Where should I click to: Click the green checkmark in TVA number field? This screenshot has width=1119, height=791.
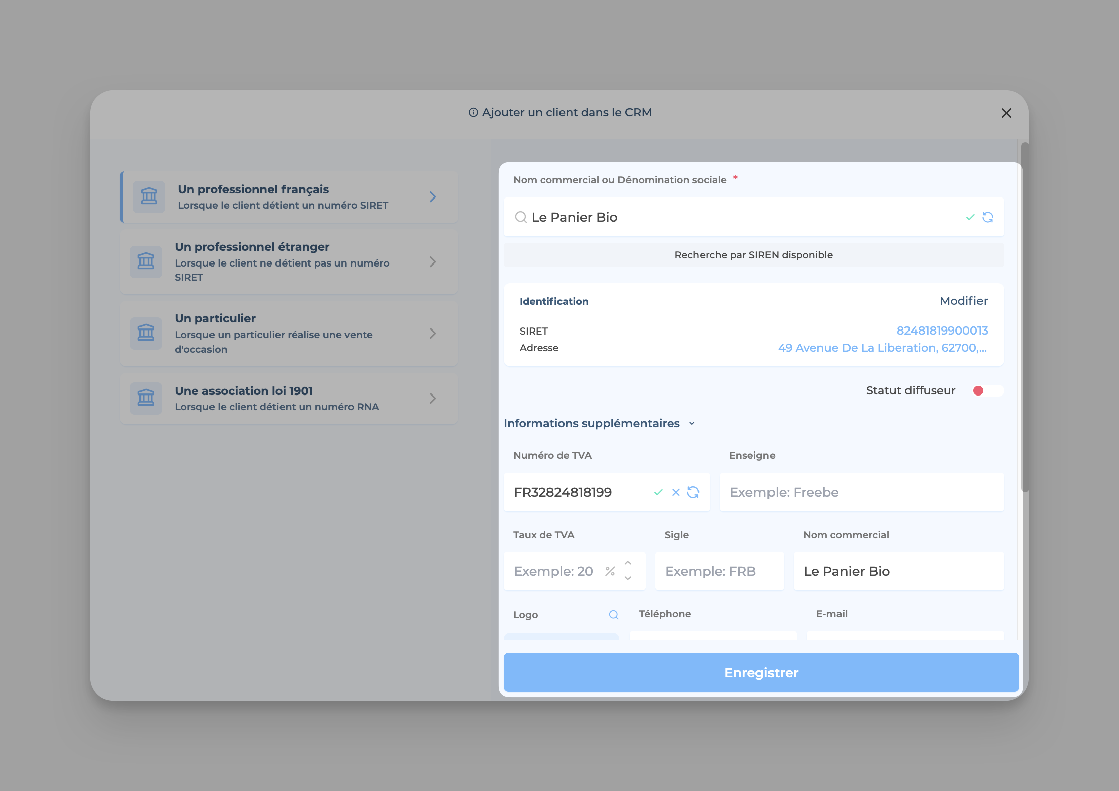(x=658, y=492)
